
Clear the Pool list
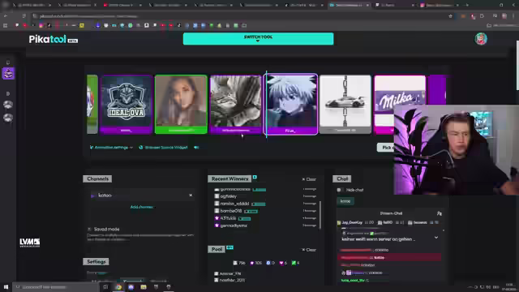(309, 250)
